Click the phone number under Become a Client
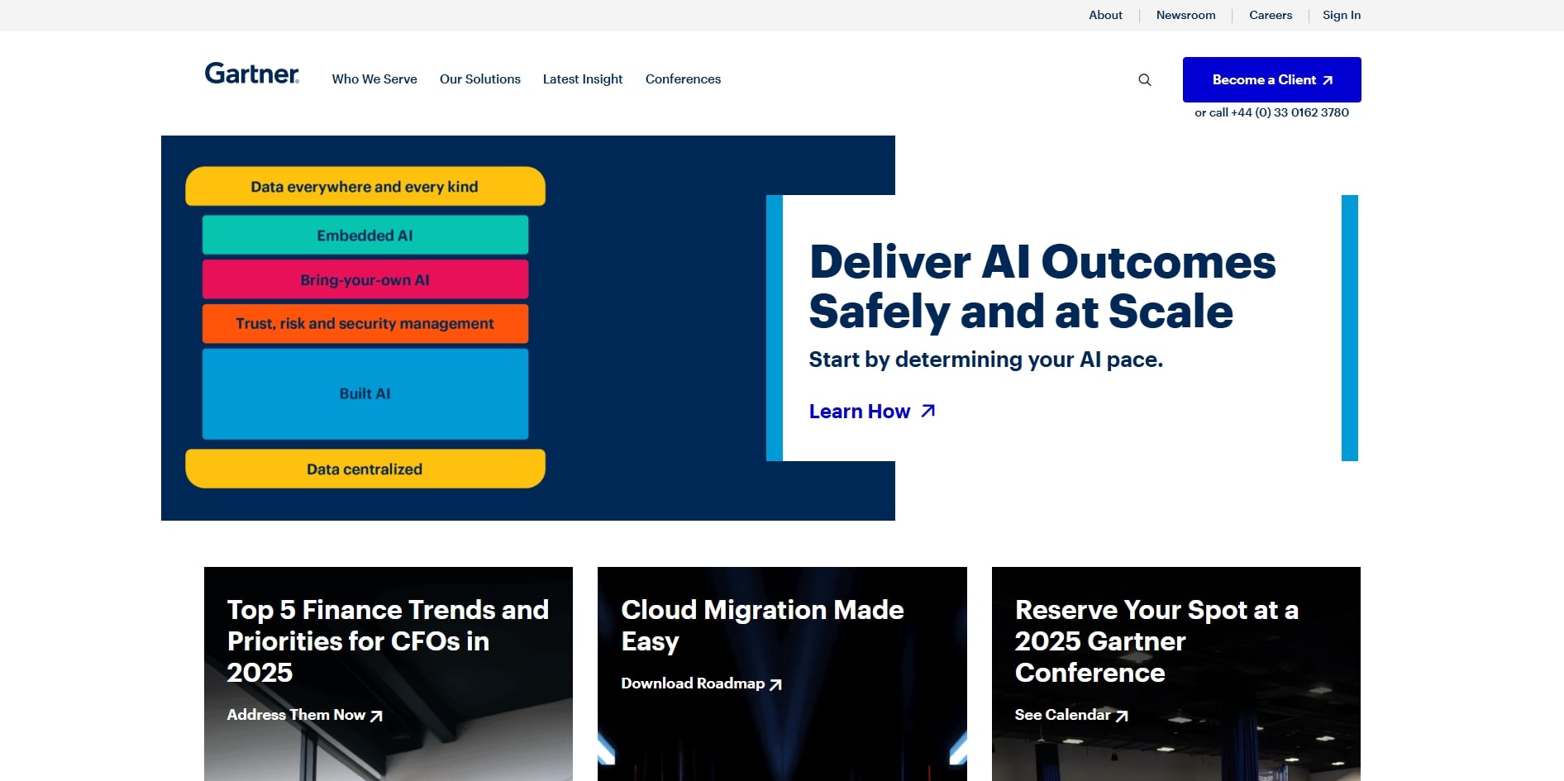This screenshot has height=781, width=1564. tap(1290, 112)
